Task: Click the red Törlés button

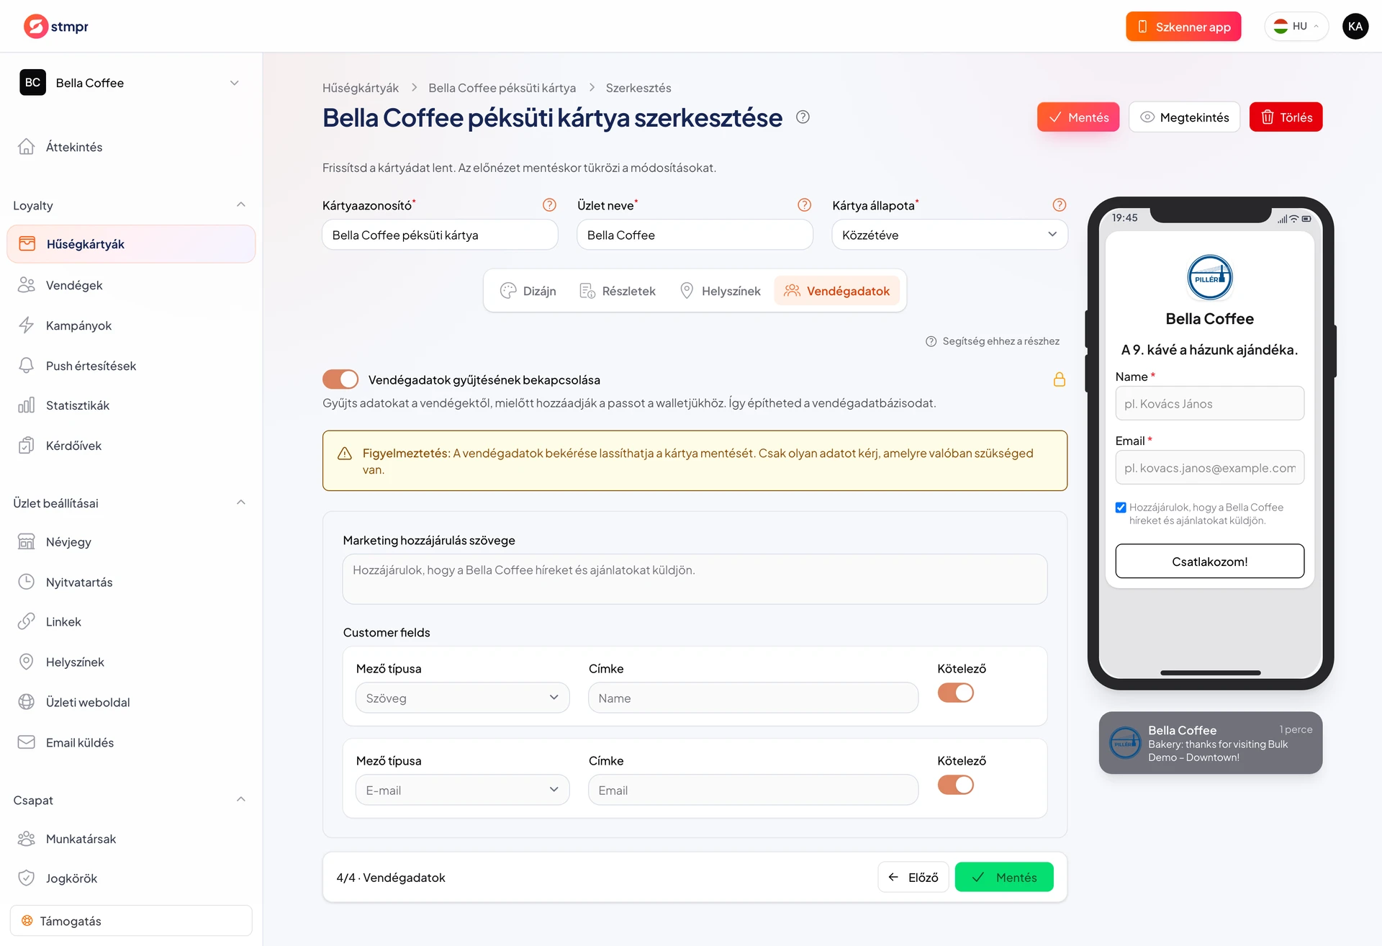Action: pyautogui.click(x=1286, y=117)
